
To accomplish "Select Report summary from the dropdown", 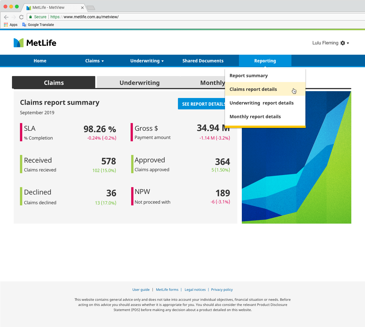I will point(265,75).
